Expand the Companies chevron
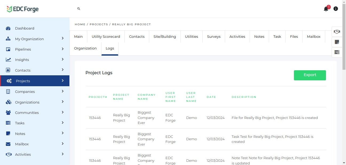The height and width of the screenshot is (165, 346). pyautogui.click(x=63, y=91)
